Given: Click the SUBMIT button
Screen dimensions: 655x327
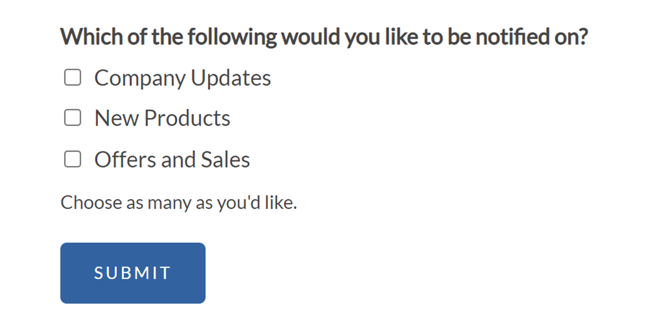Looking at the screenshot, I should 133,273.
